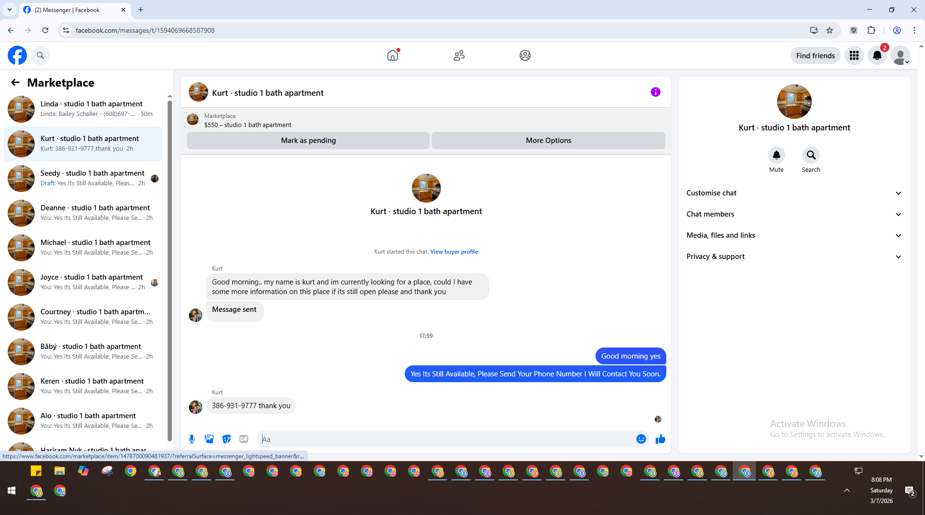Open Alo's studio apartment conversation

pyautogui.click(x=83, y=421)
